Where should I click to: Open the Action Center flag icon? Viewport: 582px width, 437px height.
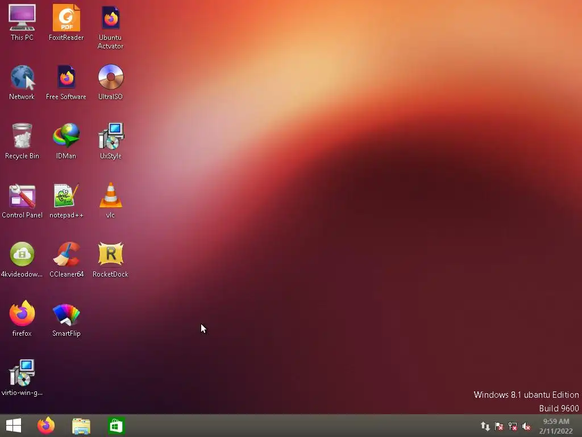pyautogui.click(x=499, y=426)
